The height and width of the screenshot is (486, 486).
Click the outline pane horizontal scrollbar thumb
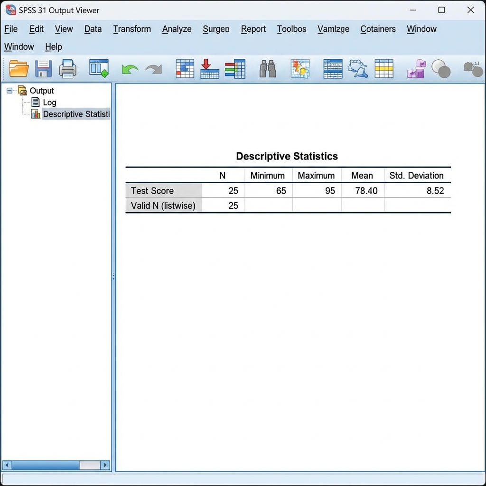tap(45, 465)
